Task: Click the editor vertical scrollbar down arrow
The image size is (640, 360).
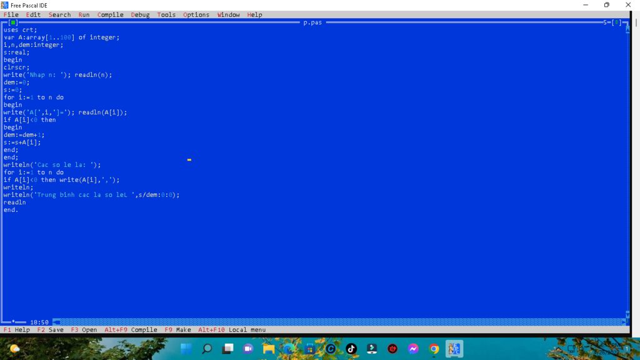Action: point(627,315)
